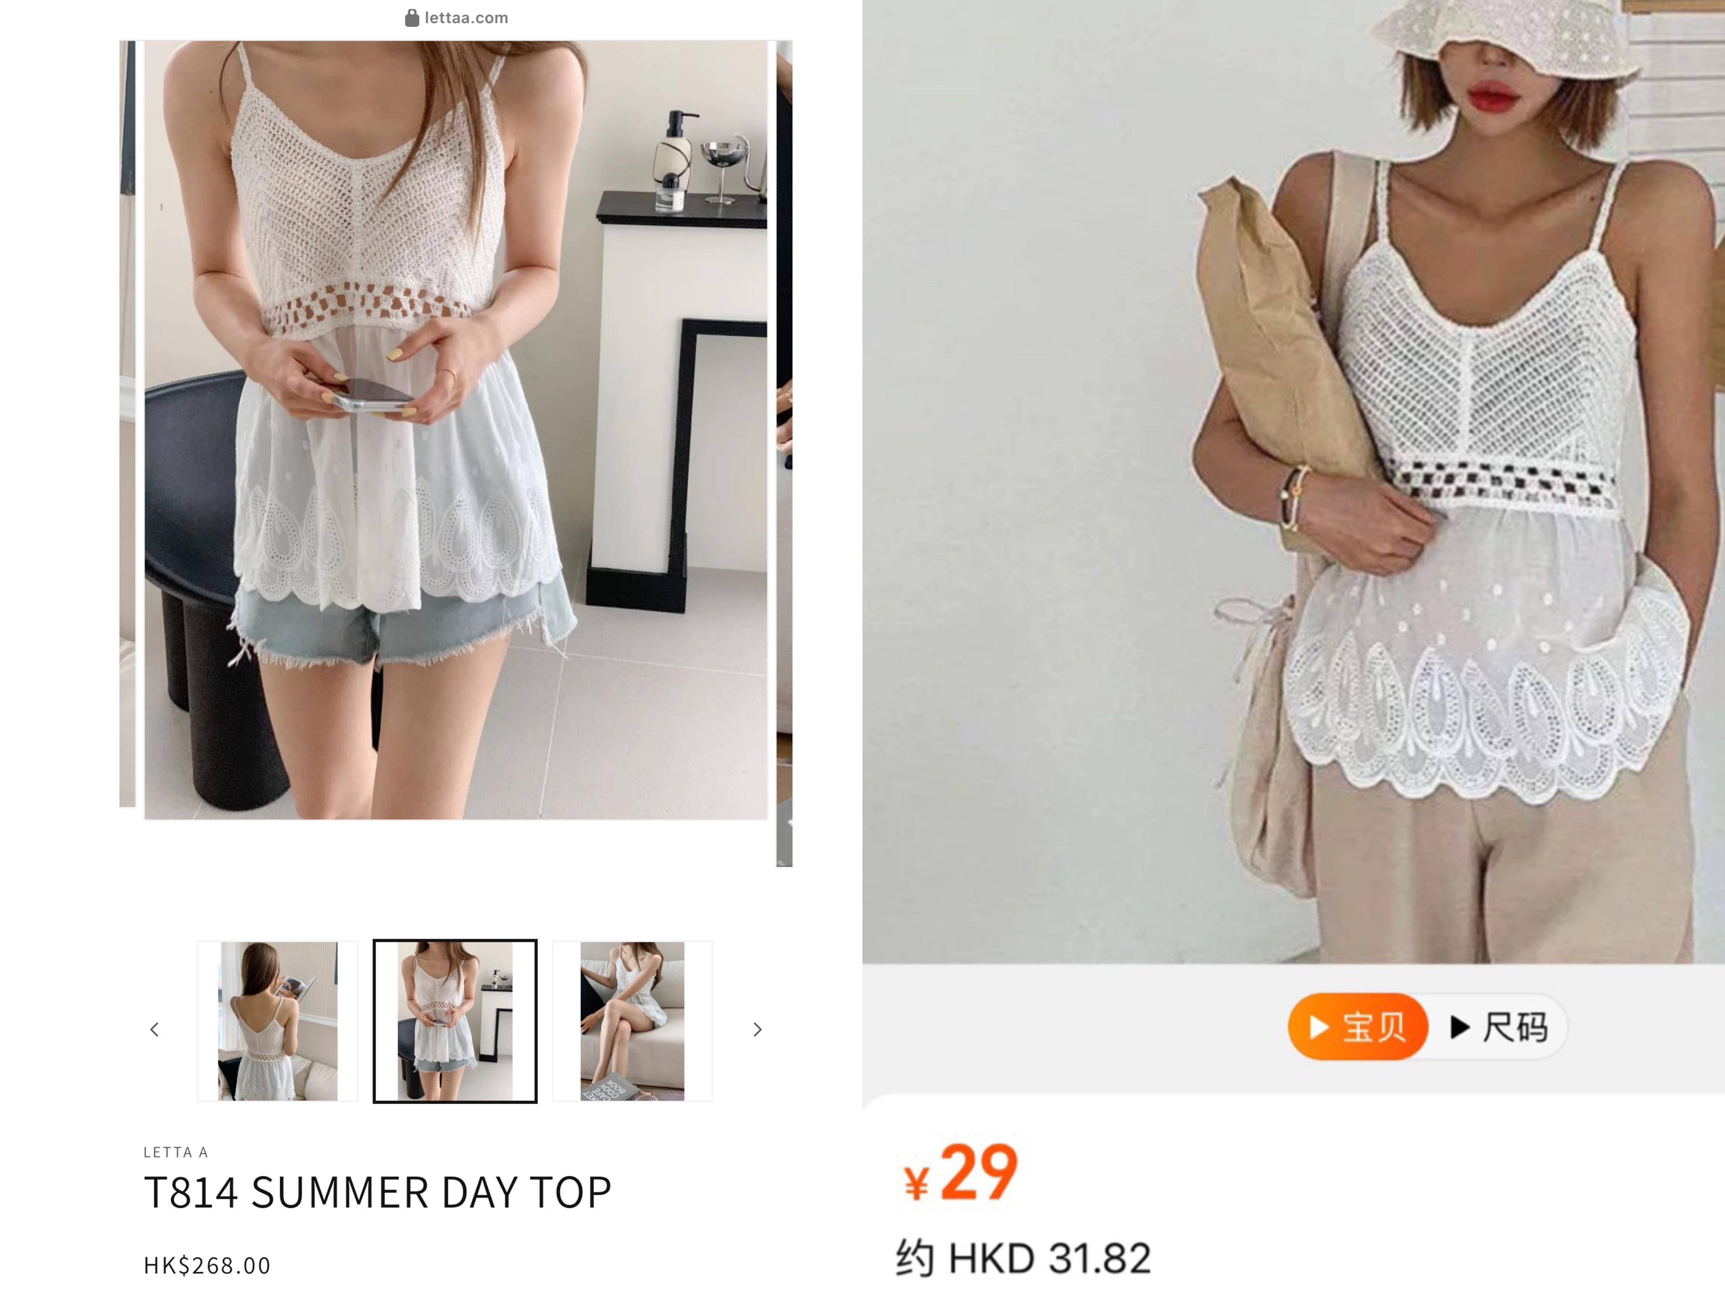The height and width of the screenshot is (1293, 1725).
Task: Click the HK$268.00 price
Action: tap(207, 1265)
